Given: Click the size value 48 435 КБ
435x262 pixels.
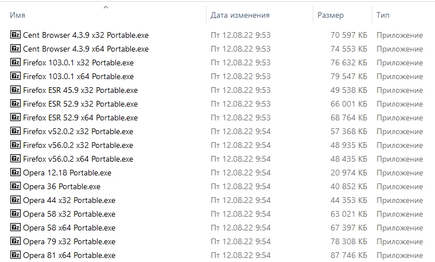Looking at the screenshot, I should pos(349,159).
